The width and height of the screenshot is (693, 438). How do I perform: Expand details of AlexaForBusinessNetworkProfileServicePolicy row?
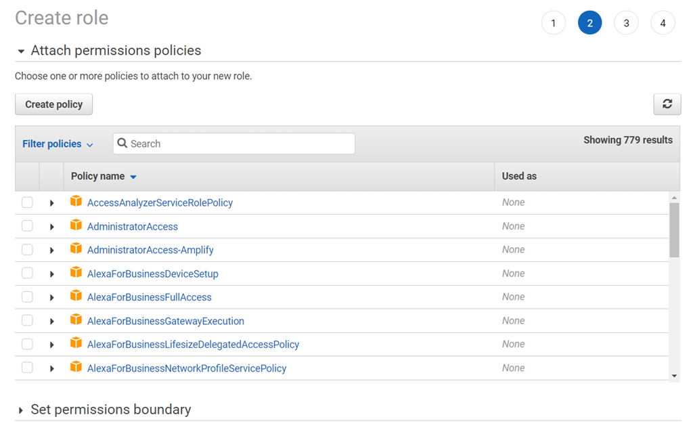[x=52, y=368]
